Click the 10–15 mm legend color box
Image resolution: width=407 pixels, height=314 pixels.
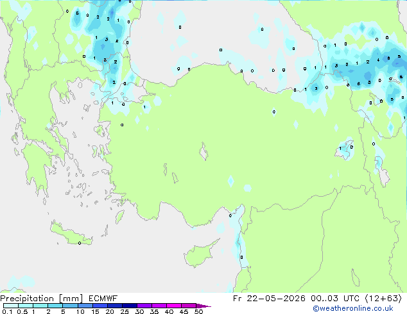coord(85,306)
